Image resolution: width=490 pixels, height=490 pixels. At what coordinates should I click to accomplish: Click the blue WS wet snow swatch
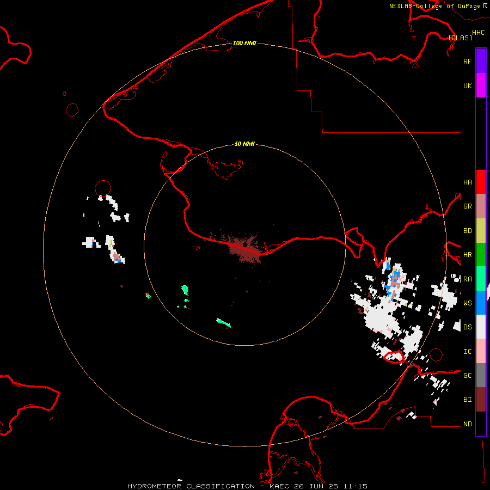tap(481, 303)
